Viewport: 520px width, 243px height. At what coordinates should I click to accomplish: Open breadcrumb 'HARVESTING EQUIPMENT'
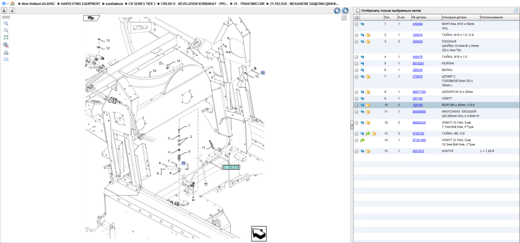pyautogui.click(x=81, y=3)
